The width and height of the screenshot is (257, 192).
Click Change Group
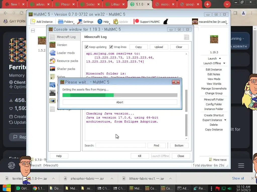click(x=214, y=93)
